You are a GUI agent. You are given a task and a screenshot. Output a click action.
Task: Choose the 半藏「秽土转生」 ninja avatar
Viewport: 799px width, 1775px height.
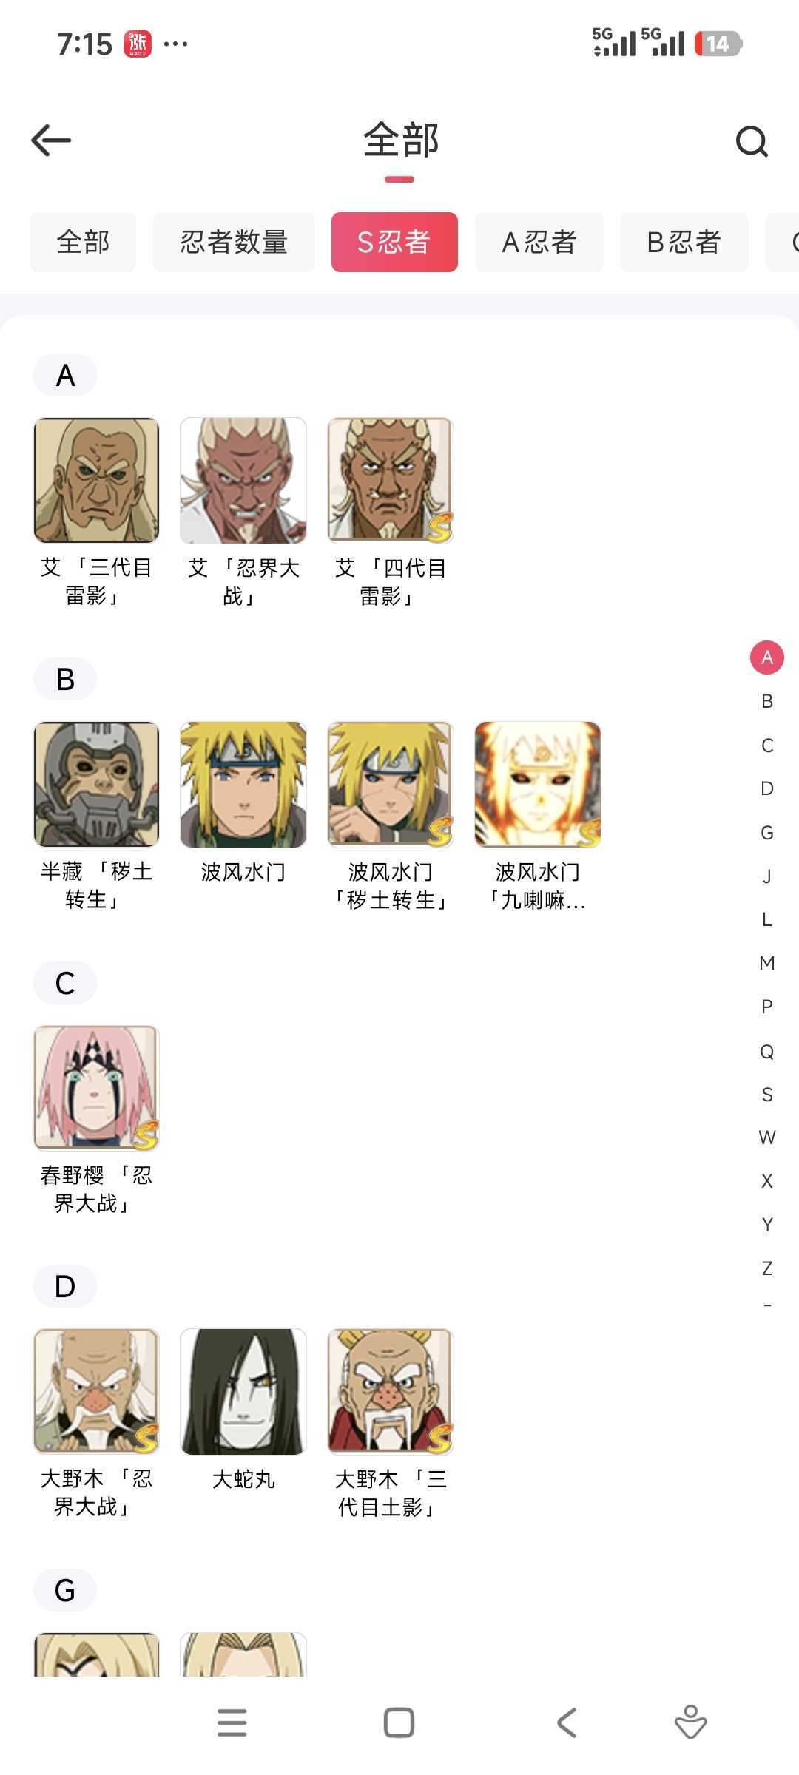96,784
